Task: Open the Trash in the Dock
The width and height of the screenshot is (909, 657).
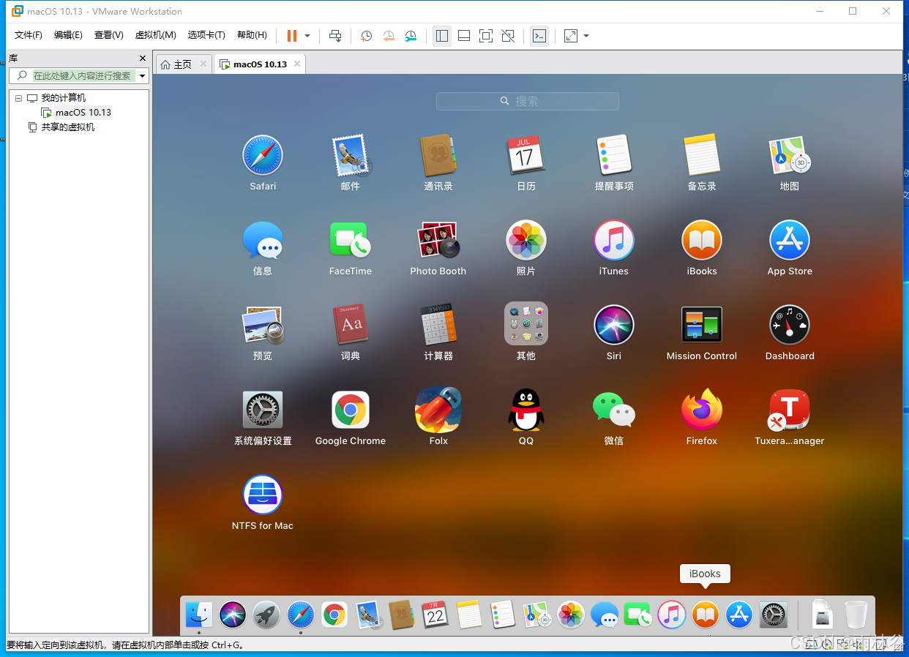Action: click(x=856, y=615)
